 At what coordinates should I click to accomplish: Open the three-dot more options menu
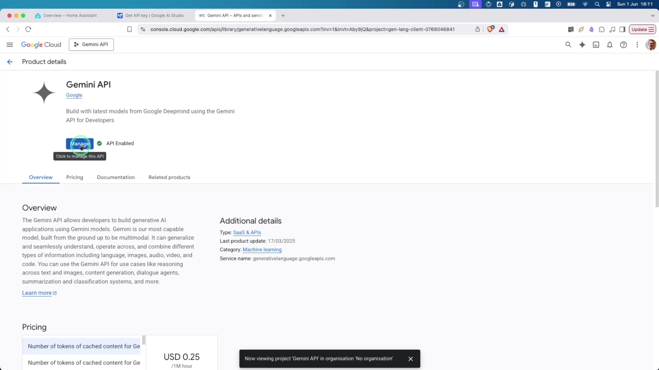pos(637,45)
